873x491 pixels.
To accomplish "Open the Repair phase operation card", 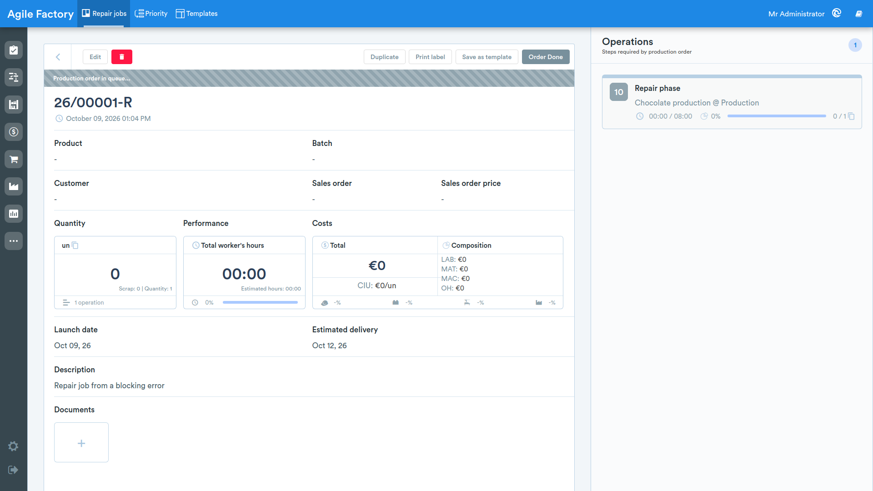I will coord(732,102).
